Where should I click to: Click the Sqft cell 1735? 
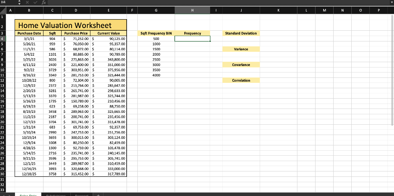pyautogui.click(x=52, y=101)
